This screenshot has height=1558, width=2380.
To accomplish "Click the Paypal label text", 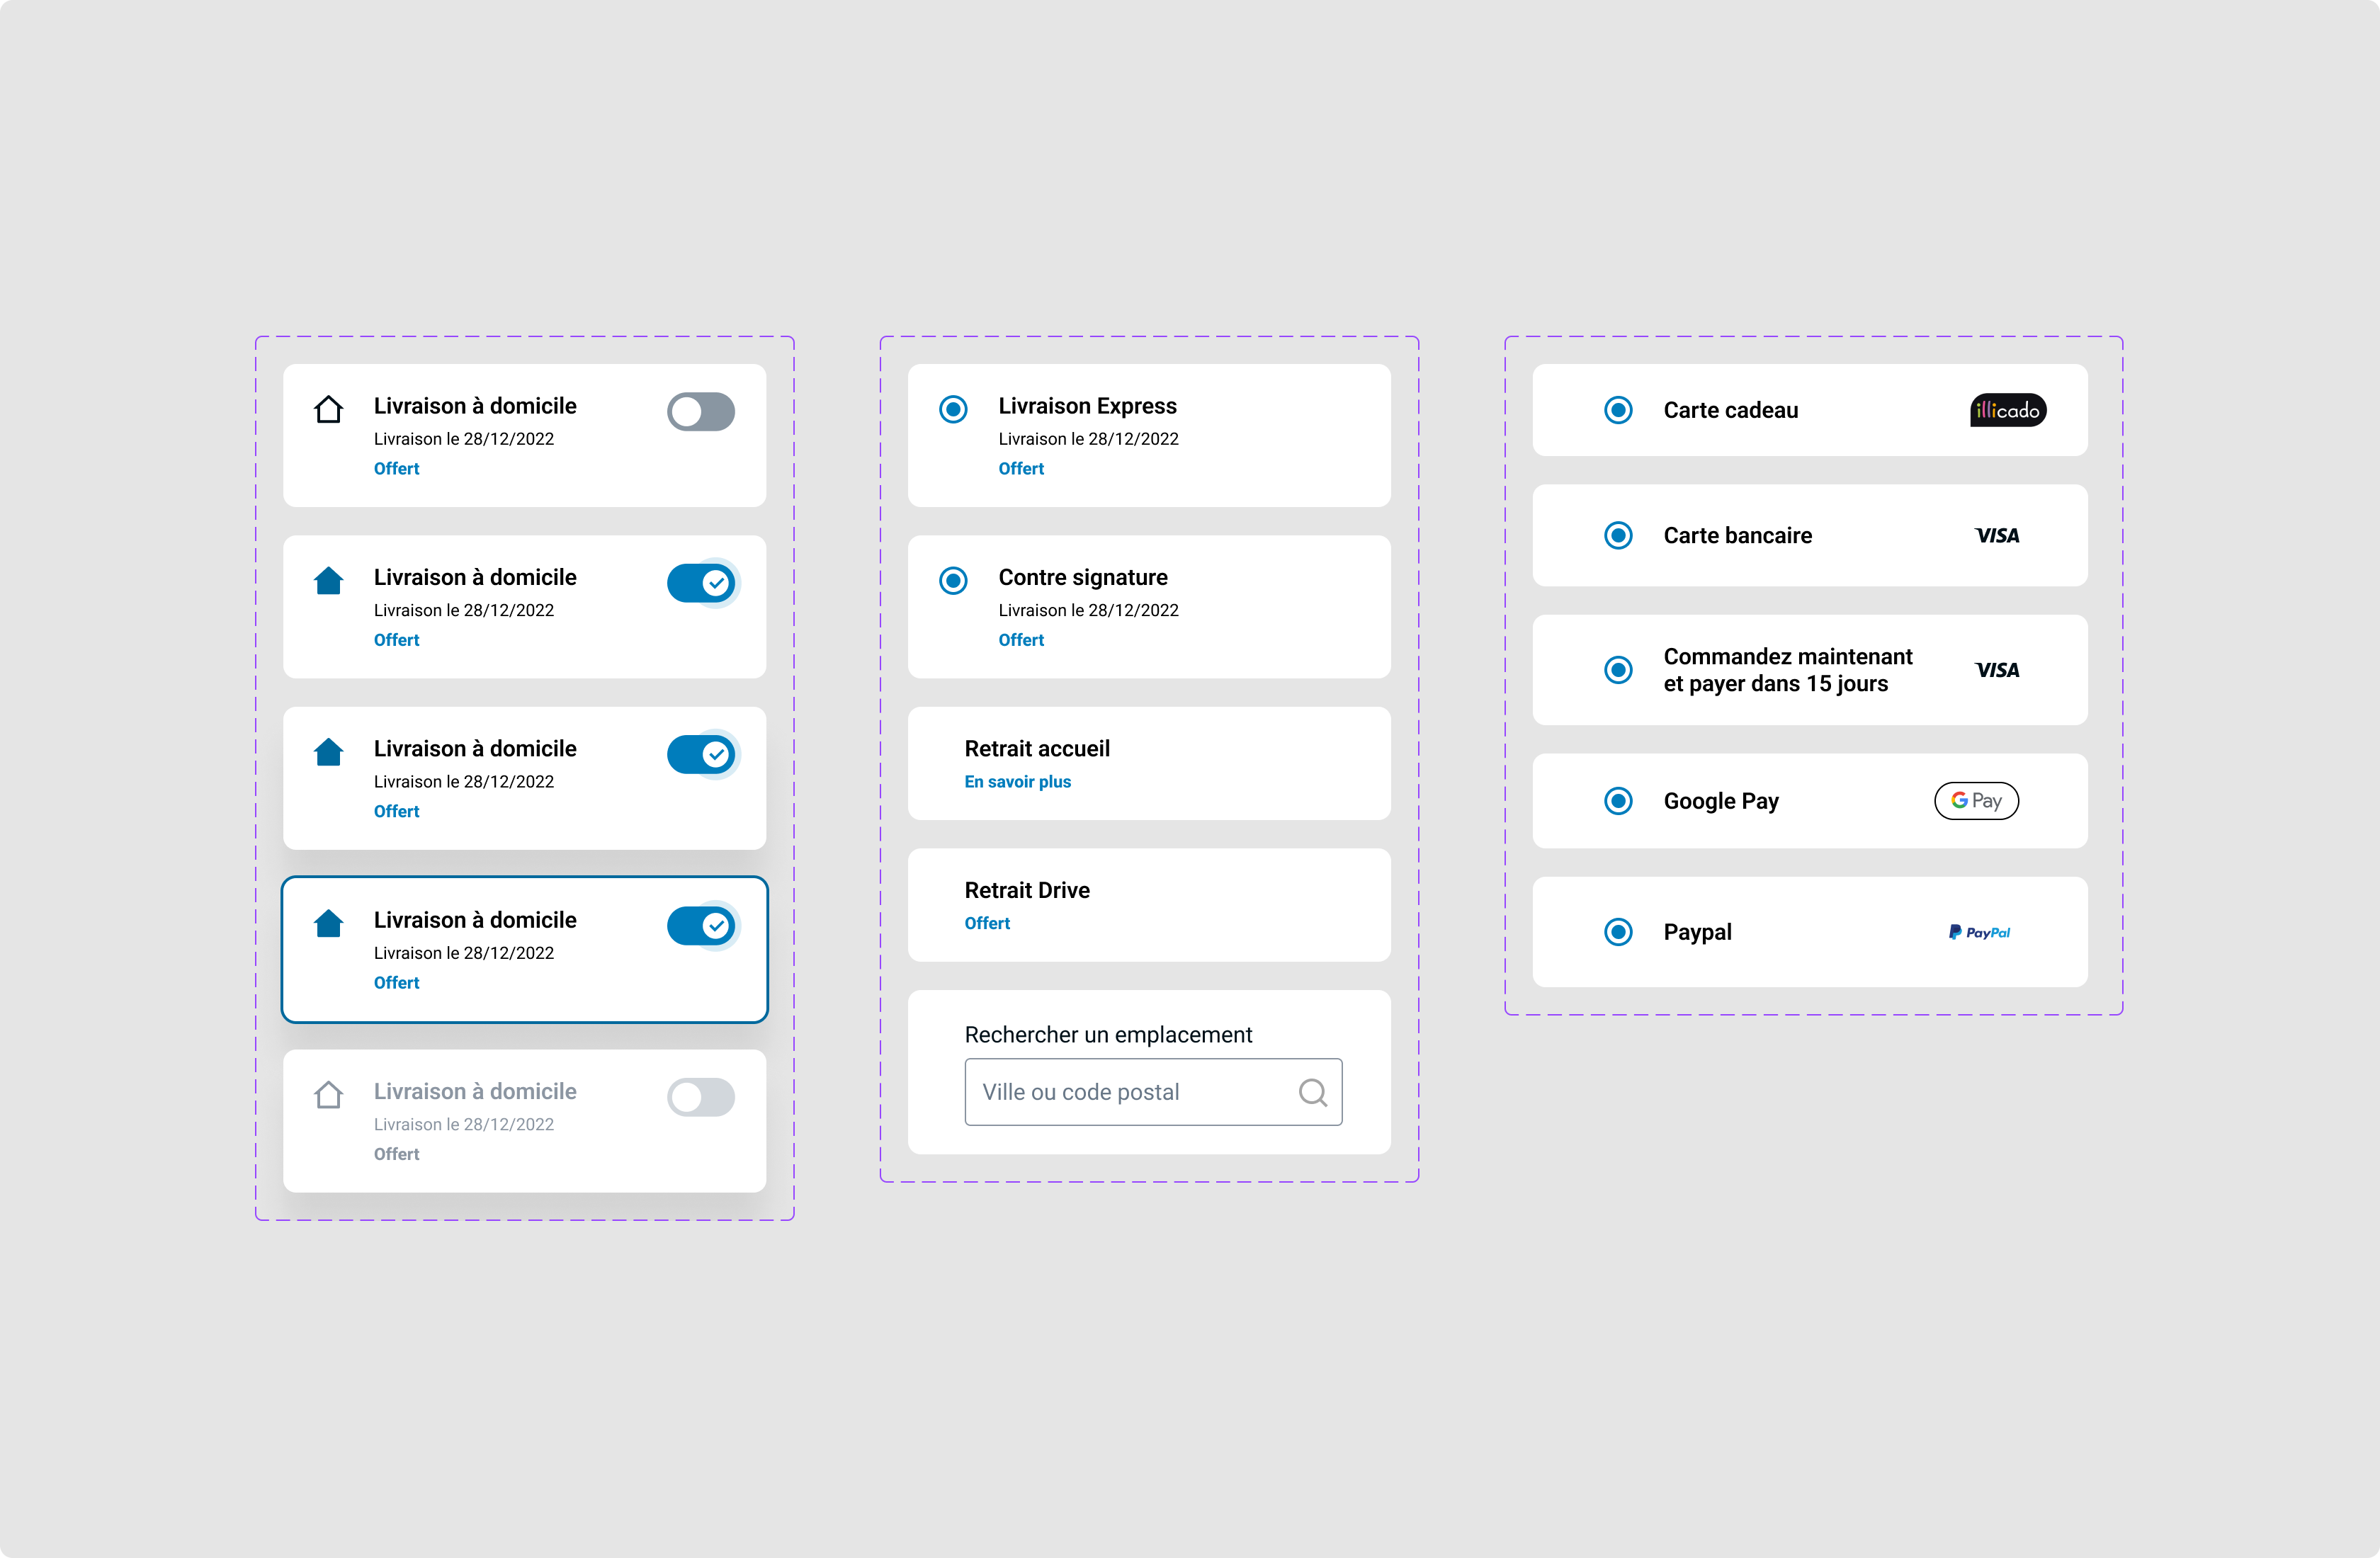I will 1697,932.
